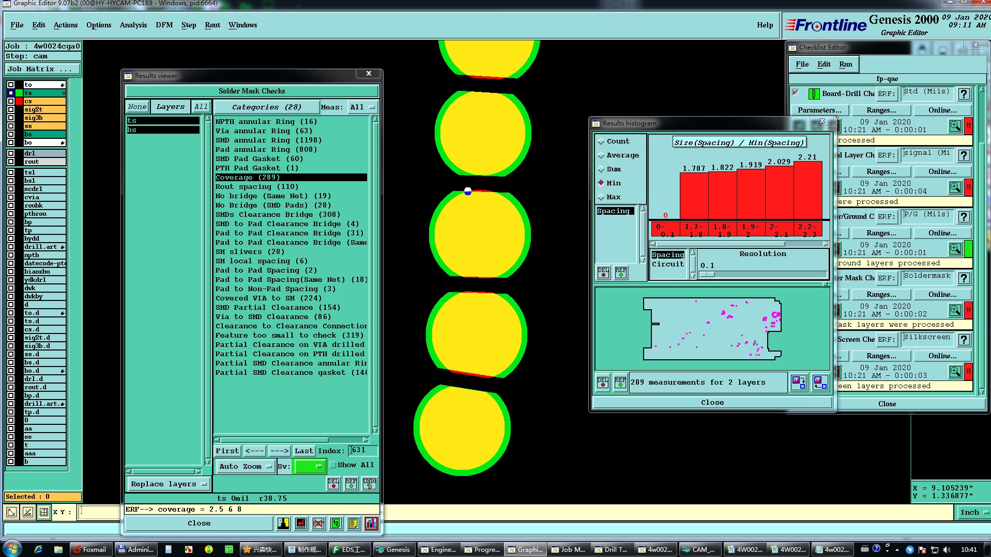Viewport: 991px width, 557px height.
Task: Open Categories (28) selector
Action: 267,107
